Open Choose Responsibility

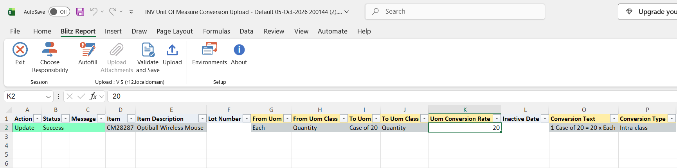(50, 58)
